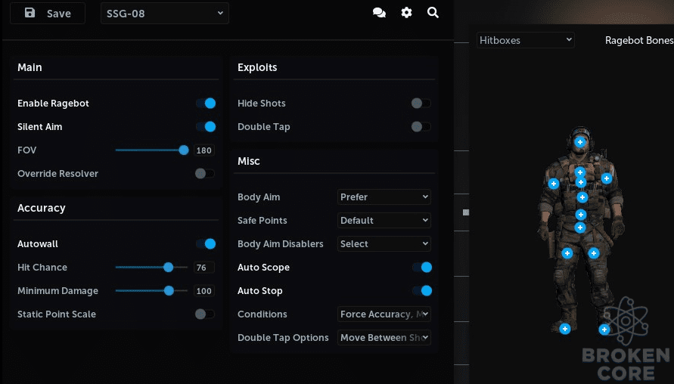Enable Double Tap toggle
The image size is (674, 384).
point(421,127)
